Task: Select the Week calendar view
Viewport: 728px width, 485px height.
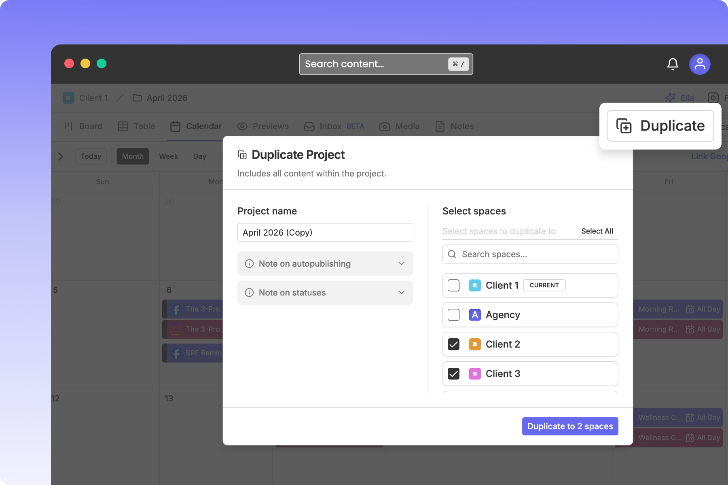Action: click(x=168, y=156)
